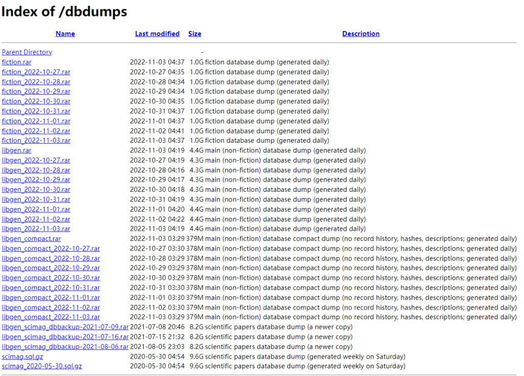Download libgen_2022-11-03.rar
Screen dimensions: 524x376
point(36,229)
